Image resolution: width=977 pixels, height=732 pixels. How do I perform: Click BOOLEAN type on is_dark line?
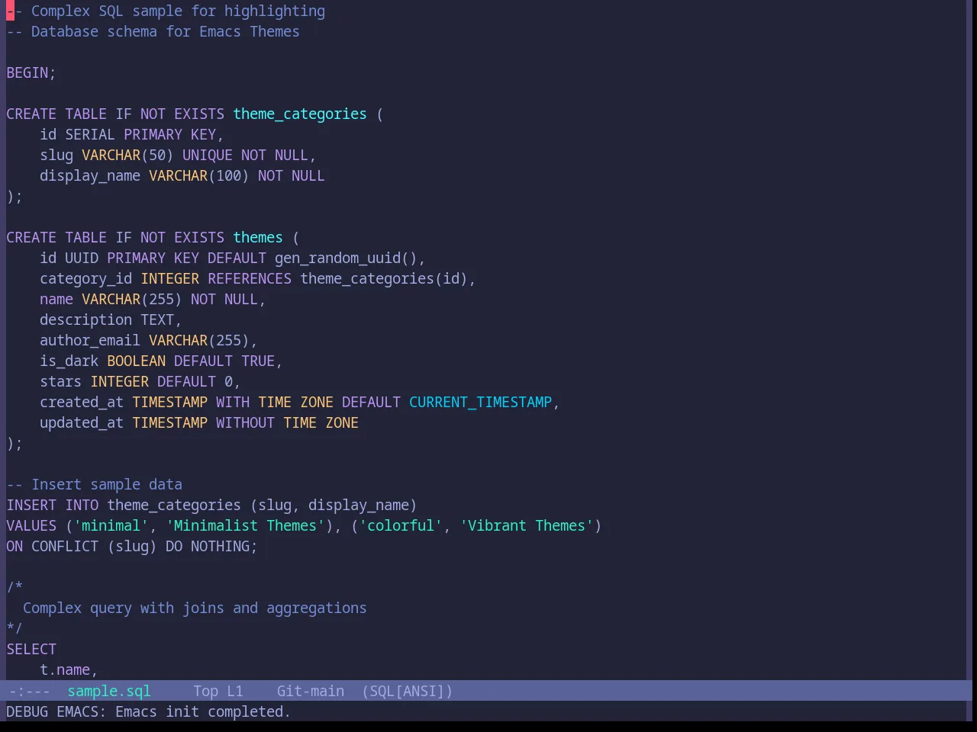[x=136, y=361]
